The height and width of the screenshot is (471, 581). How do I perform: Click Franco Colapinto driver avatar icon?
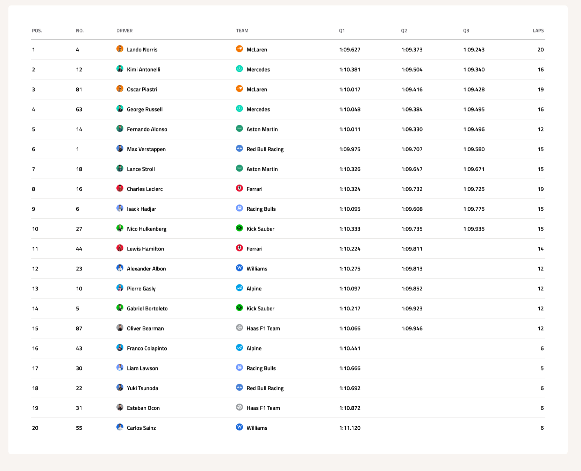pyautogui.click(x=120, y=348)
